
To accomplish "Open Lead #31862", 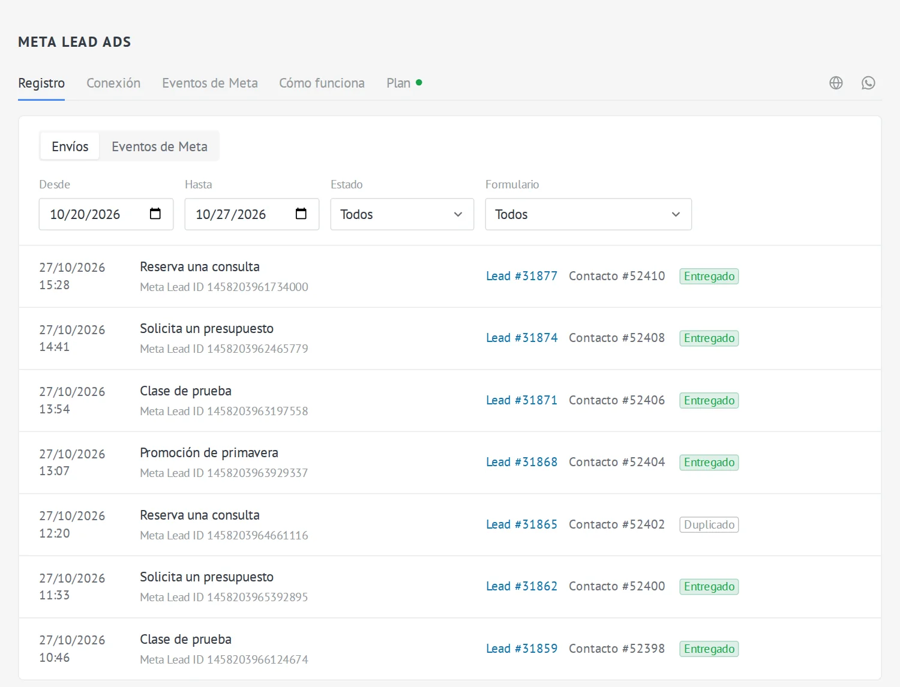I will [x=521, y=586].
